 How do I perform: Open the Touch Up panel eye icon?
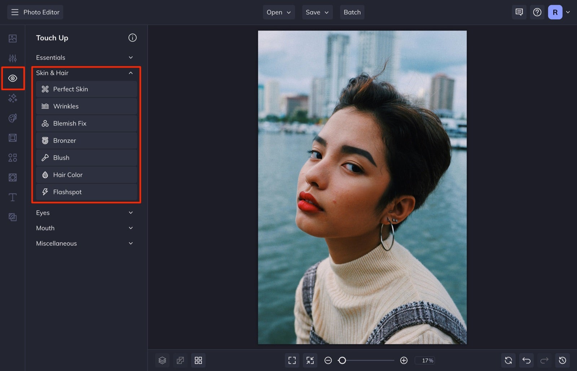pos(13,78)
